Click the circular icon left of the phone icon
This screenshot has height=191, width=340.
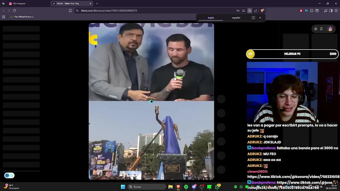point(316,29)
